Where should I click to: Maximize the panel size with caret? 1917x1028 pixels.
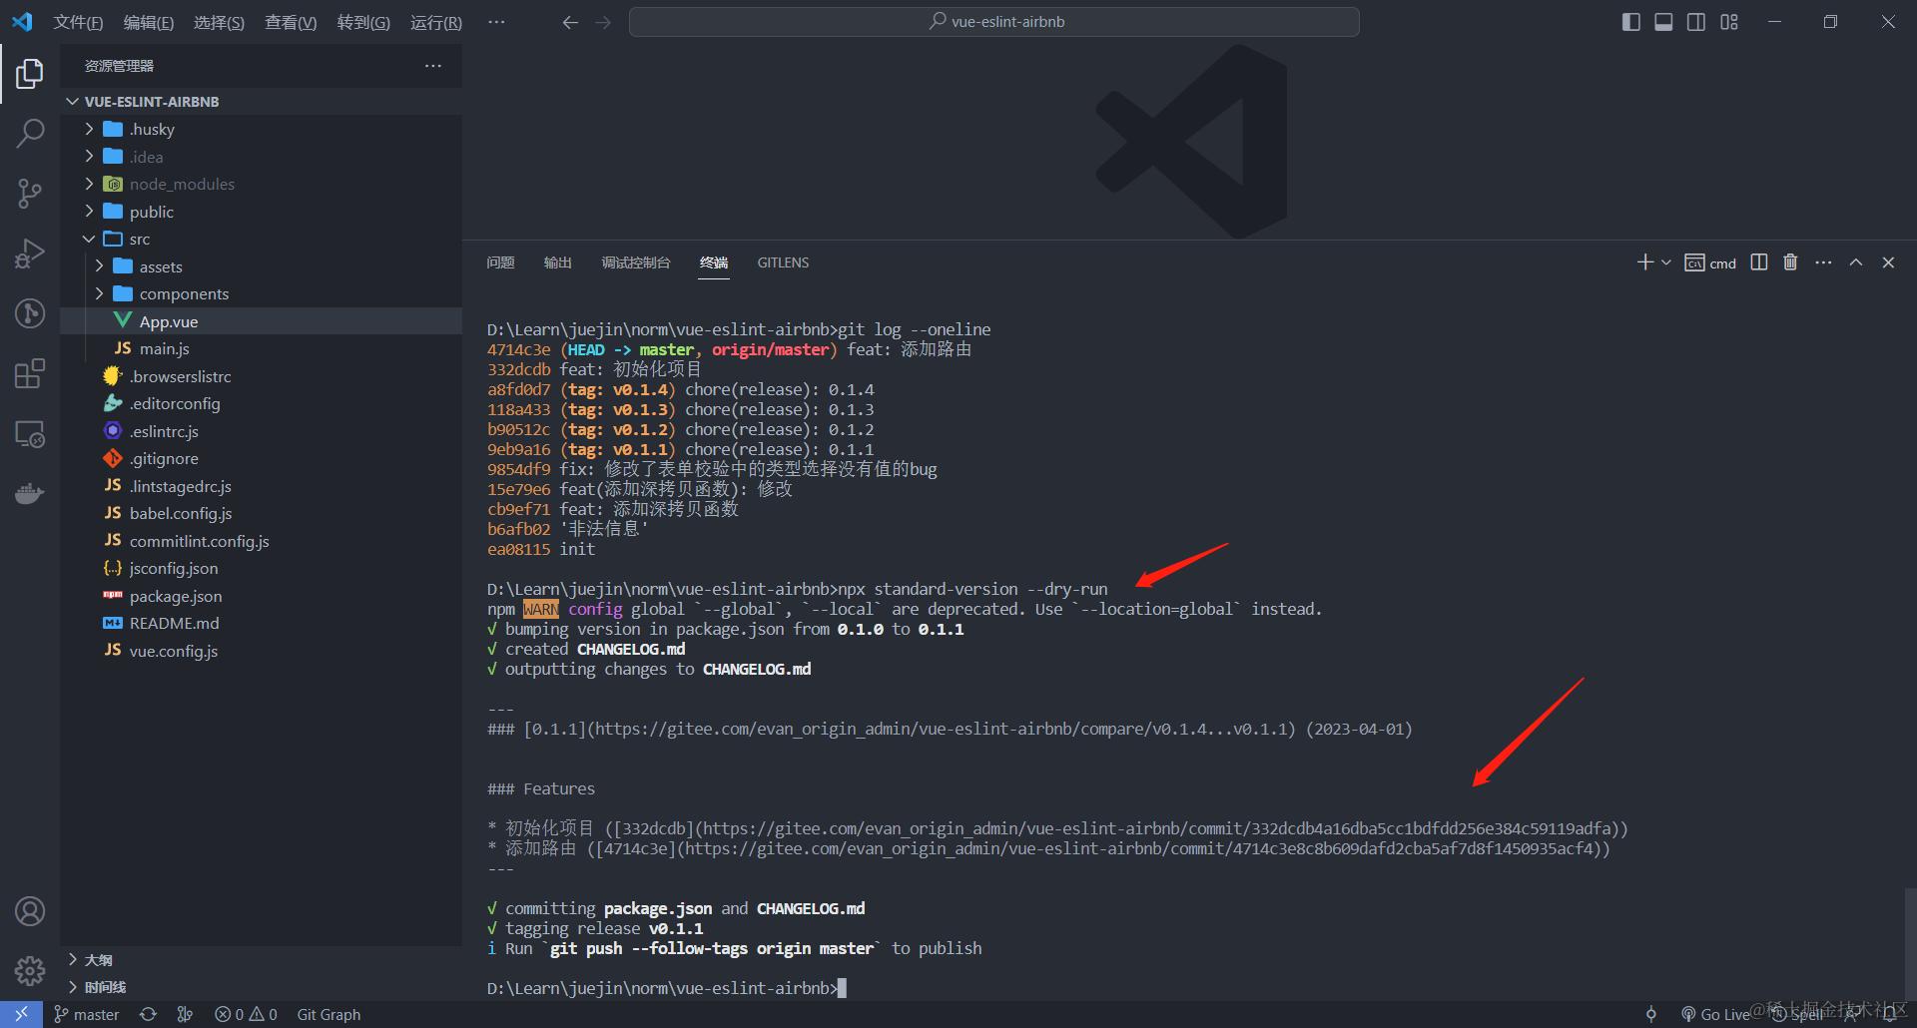(1856, 262)
